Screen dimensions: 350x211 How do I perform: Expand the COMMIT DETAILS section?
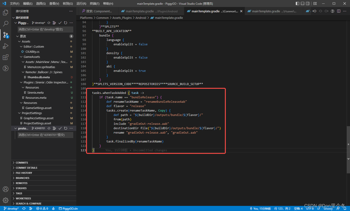coord(44,168)
